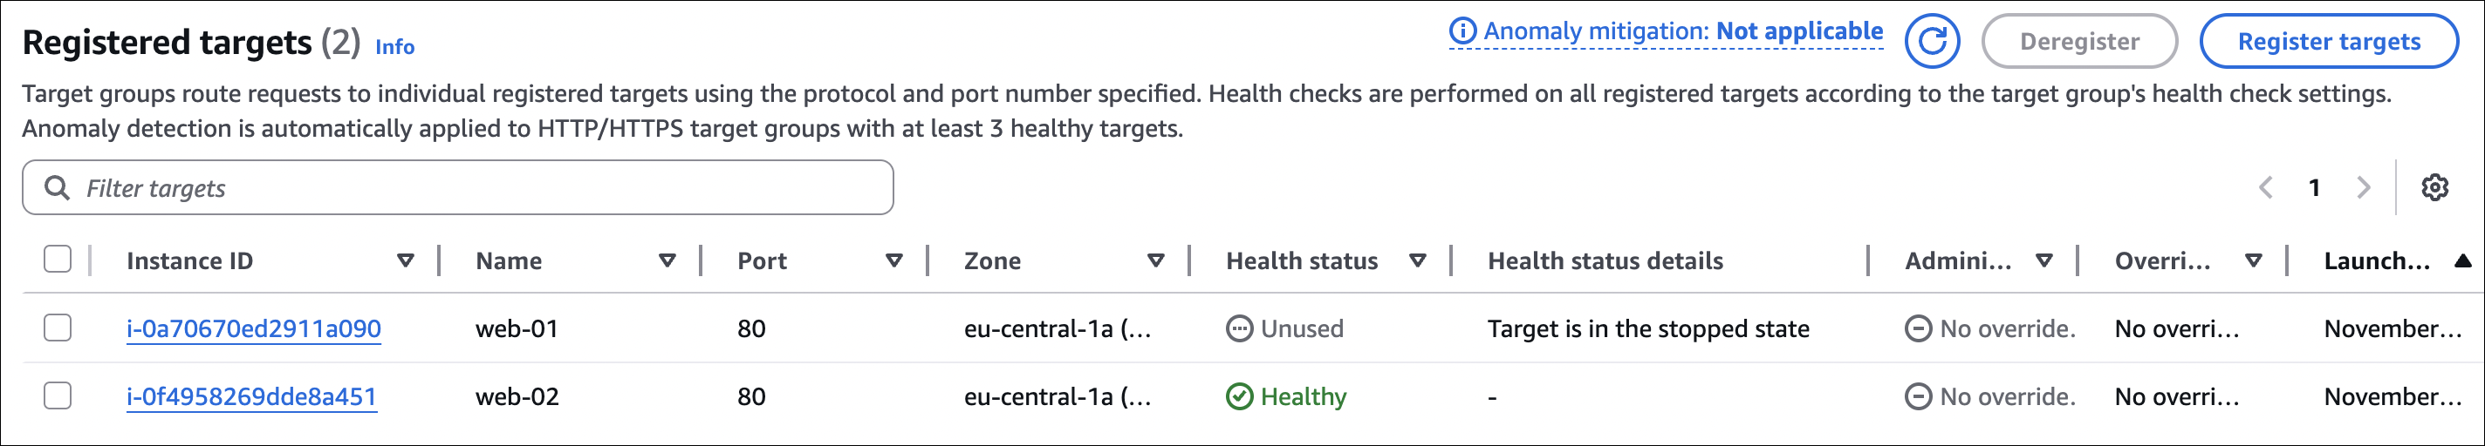2485x446 pixels.
Task: Click the Healthy status check icon
Action: (x=1239, y=397)
